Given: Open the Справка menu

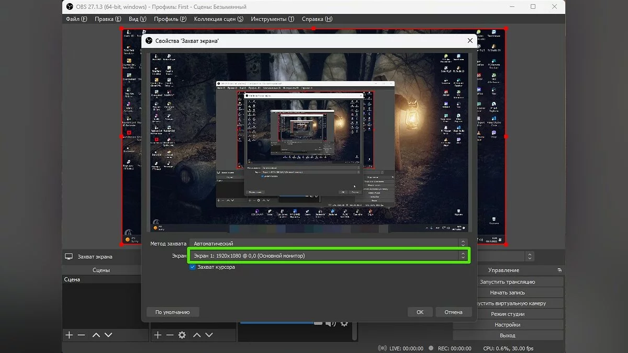Looking at the screenshot, I should click(317, 19).
